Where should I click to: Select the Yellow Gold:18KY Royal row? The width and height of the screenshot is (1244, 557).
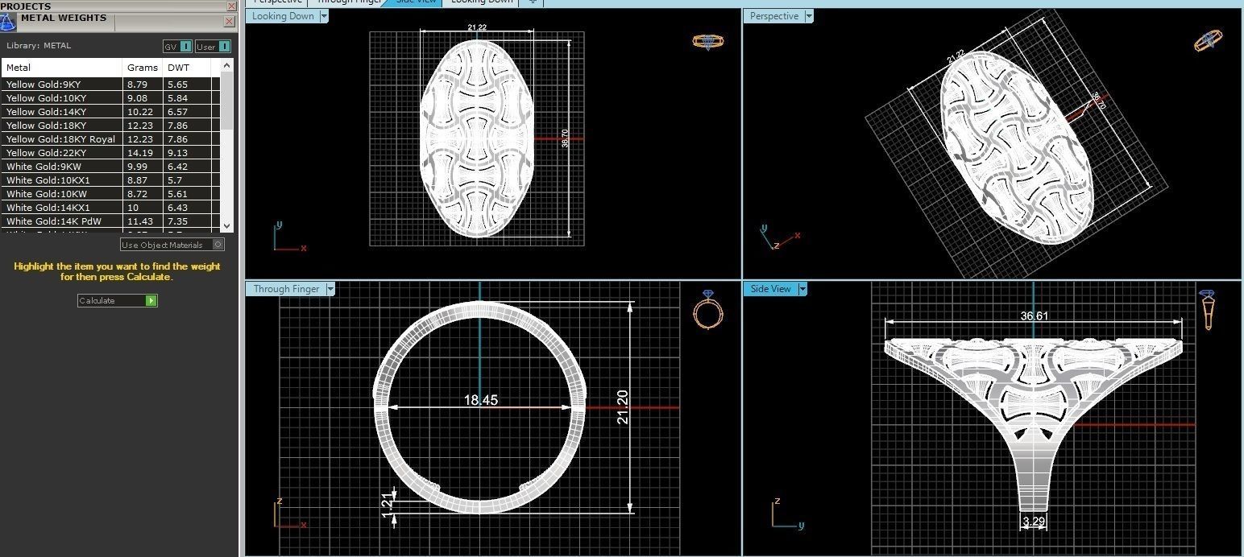click(x=111, y=139)
